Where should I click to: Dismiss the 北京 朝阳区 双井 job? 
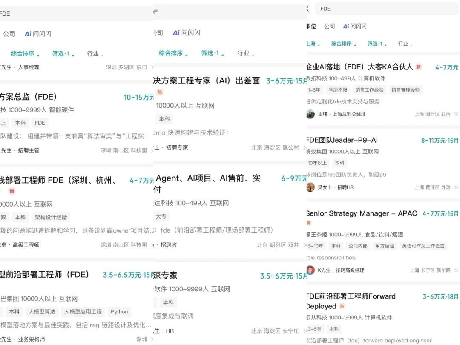click(305, 245)
